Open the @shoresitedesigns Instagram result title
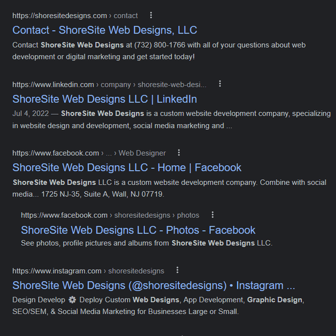Image resolution: width=336 pixels, height=336 pixels. coord(153,285)
